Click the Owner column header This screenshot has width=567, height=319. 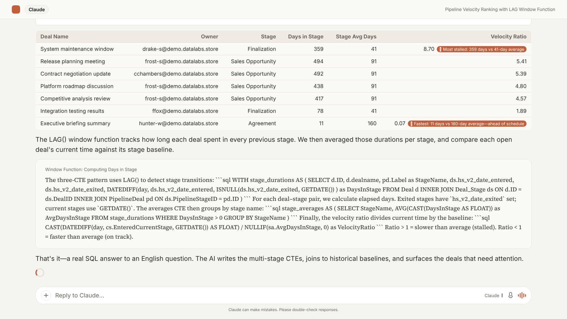pyautogui.click(x=209, y=37)
